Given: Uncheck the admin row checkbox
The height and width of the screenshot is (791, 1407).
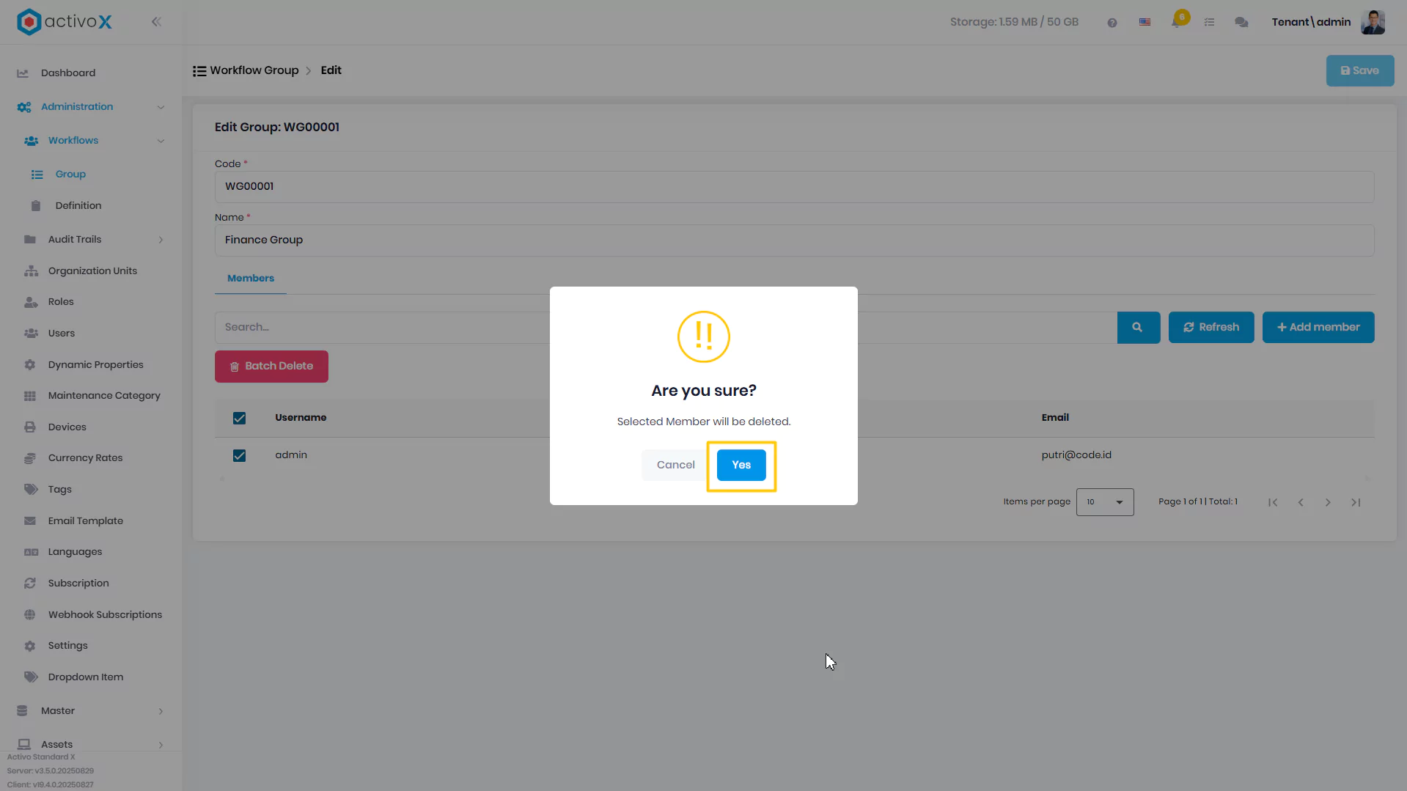Looking at the screenshot, I should click(239, 456).
